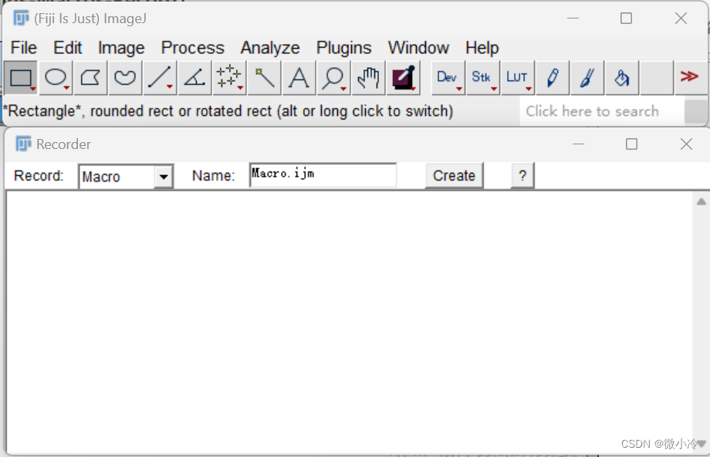Open the File menu
This screenshot has width=710, height=457.
(24, 48)
